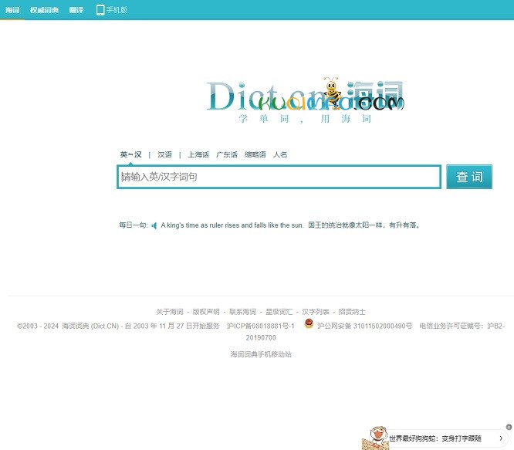Select the 广东话 dictionary mode
Screen dimensions: 514x450
click(x=226, y=154)
